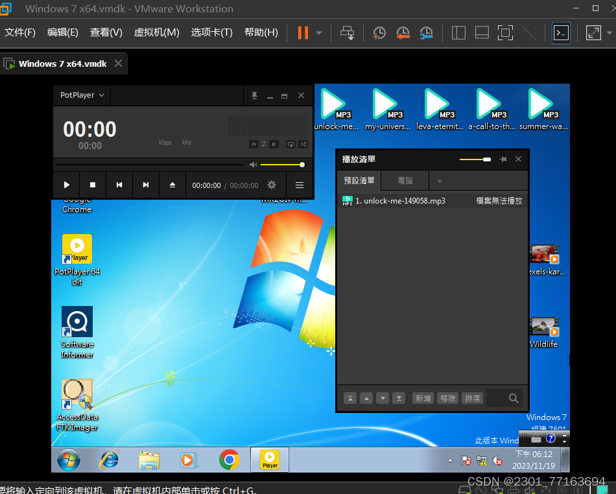Open Chrome from the Windows taskbar
Viewport: 616px width, 494px height.
click(x=230, y=460)
